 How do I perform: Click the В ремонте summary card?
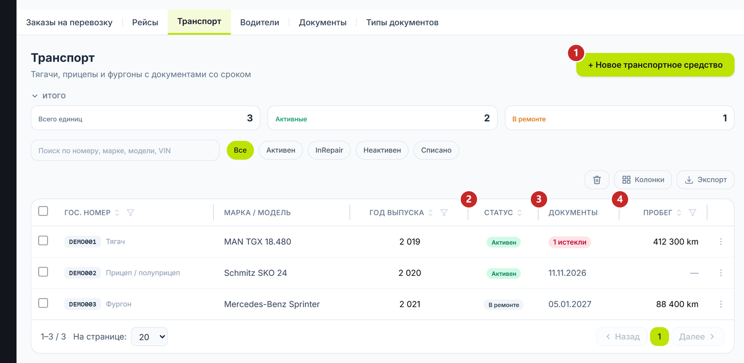click(620, 118)
